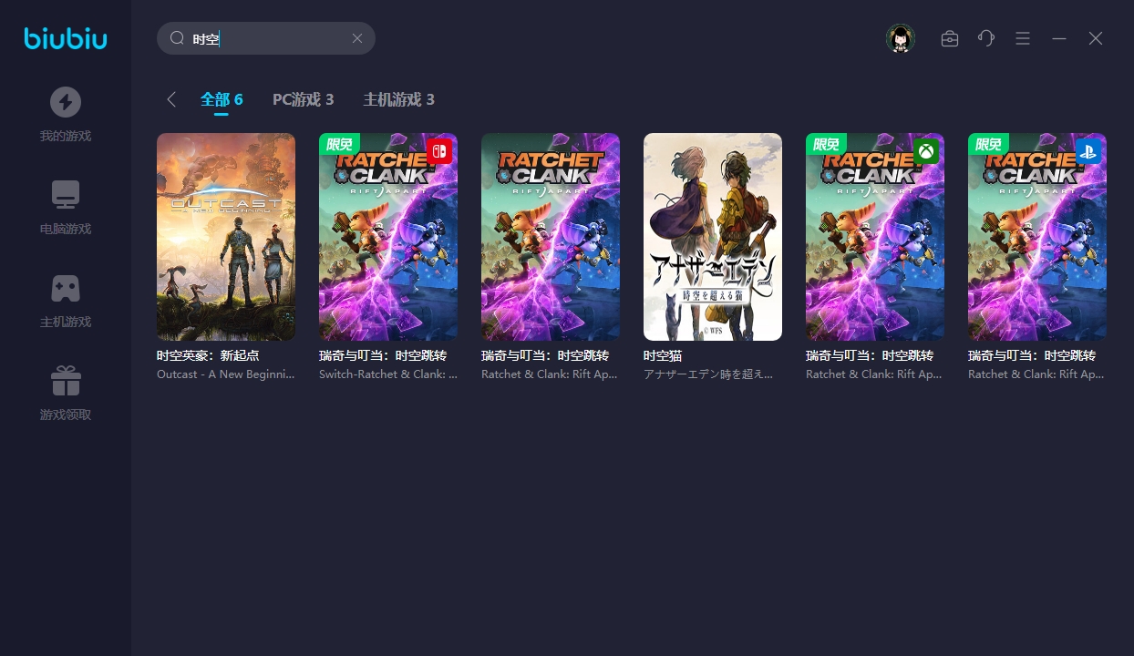Viewport: 1134px width, 656px height.
Task: Click 限免 tag on Xbox Ratchet card
Action: (826, 144)
